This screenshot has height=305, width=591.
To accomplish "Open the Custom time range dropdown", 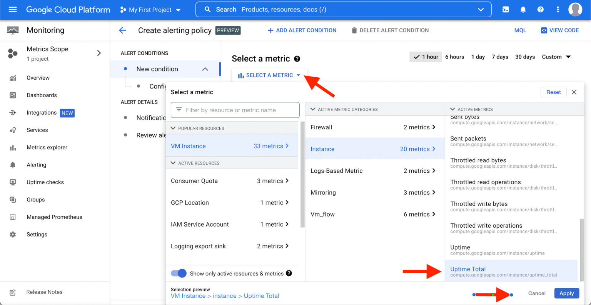I will [556, 57].
